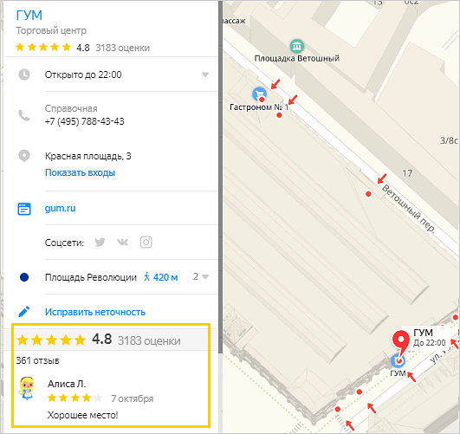
Task: Expand the opening hours dropdown arrow
Action: pyautogui.click(x=205, y=74)
